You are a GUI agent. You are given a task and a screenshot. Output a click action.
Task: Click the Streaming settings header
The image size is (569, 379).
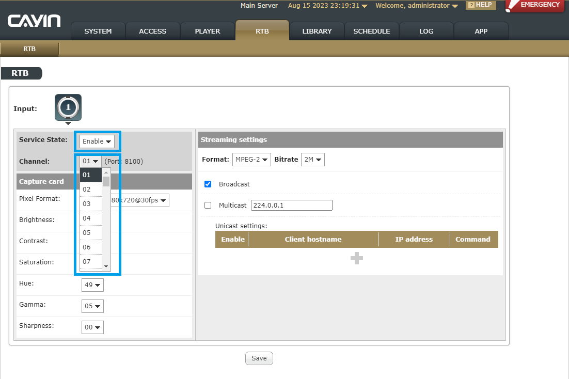(351, 140)
